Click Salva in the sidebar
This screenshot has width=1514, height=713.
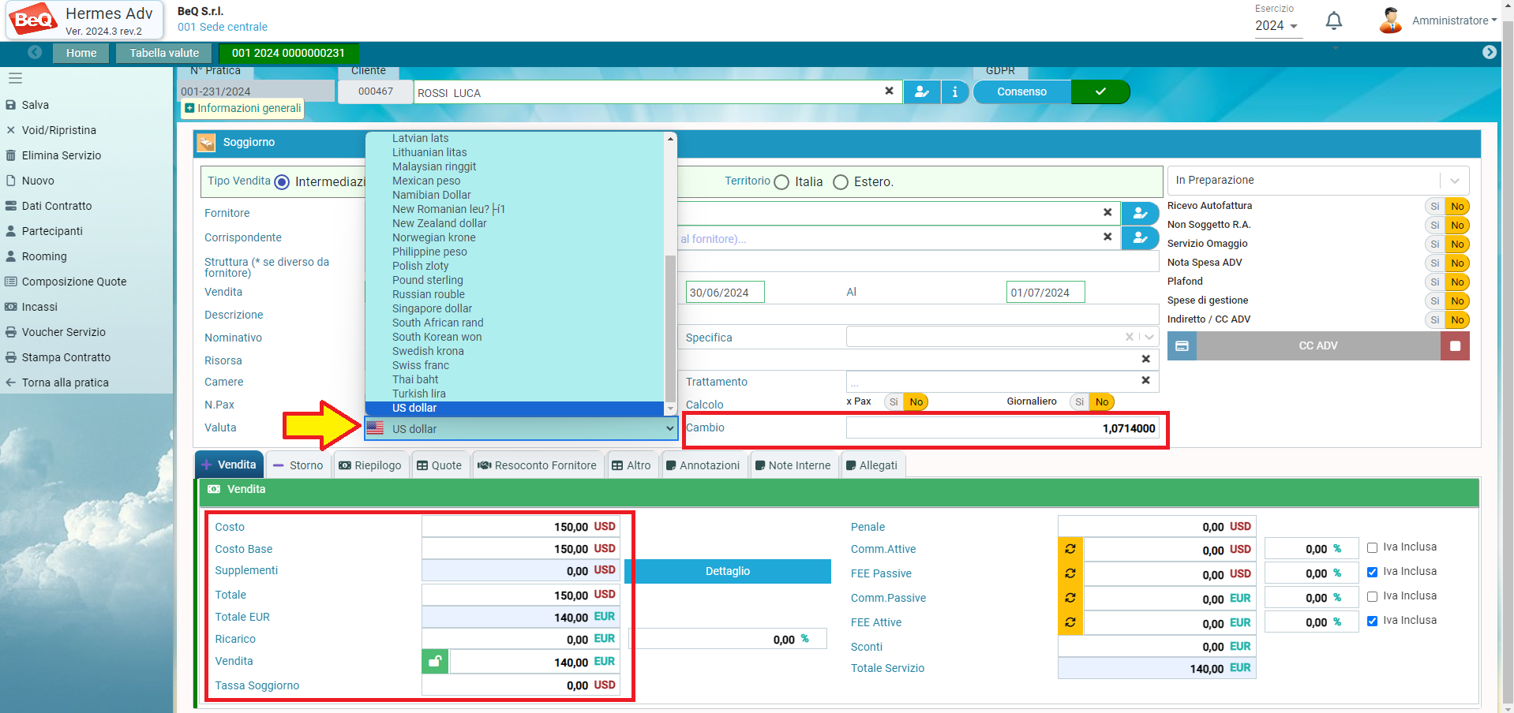pyautogui.click(x=35, y=105)
